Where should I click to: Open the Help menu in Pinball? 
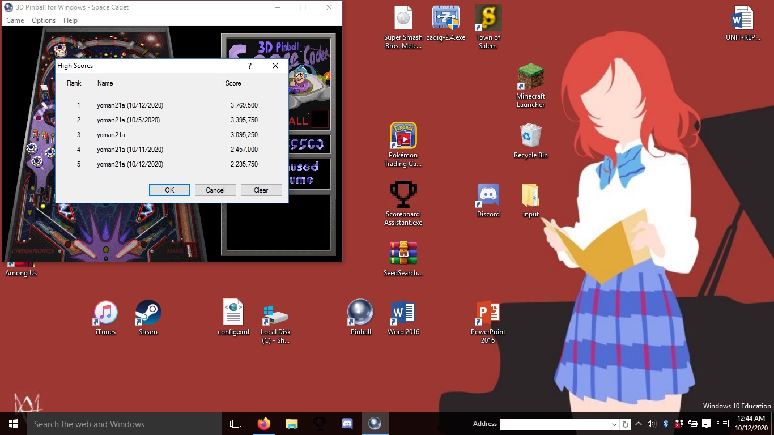(70, 20)
